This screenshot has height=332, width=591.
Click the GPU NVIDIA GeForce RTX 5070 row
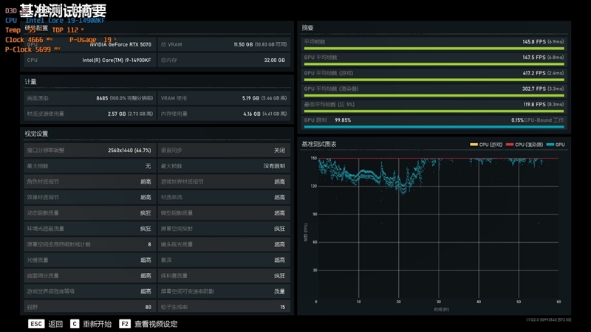point(88,44)
